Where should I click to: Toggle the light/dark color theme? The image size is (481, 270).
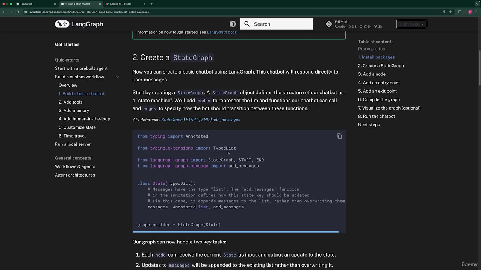pyautogui.click(x=233, y=24)
